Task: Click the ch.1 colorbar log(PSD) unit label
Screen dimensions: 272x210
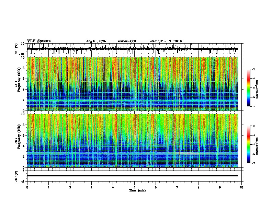Action: point(258,89)
